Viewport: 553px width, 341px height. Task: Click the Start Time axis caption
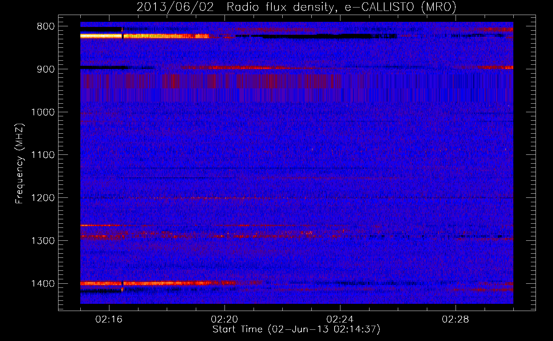tap(296, 329)
